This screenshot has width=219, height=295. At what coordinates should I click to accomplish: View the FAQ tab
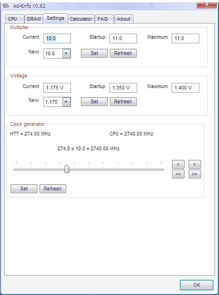(104, 19)
